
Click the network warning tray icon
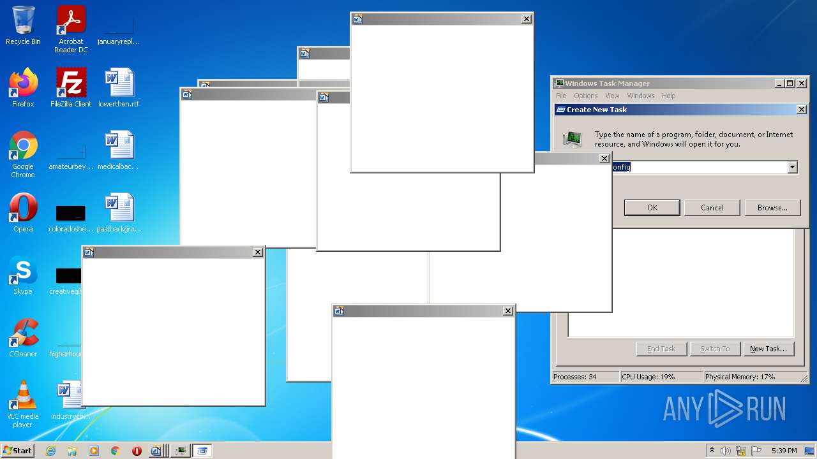(x=741, y=451)
